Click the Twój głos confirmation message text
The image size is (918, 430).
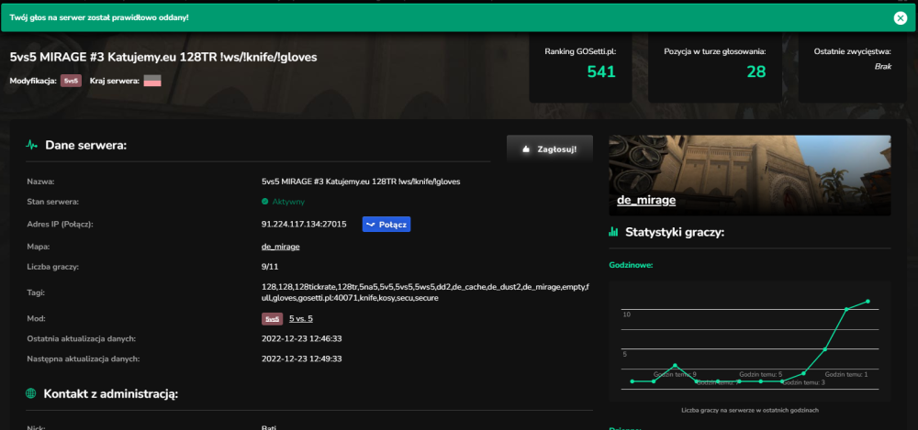click(99, 17)
